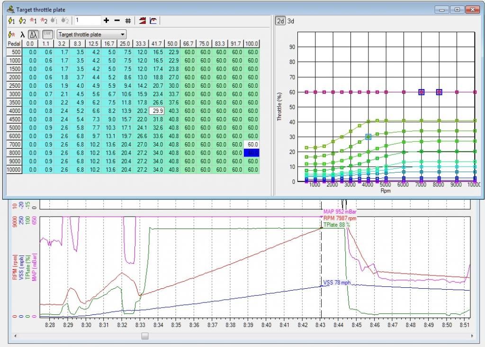This screenshot has width=485, height=347.
Task: Switch graph to 2d view
Action: click(280, 21)
